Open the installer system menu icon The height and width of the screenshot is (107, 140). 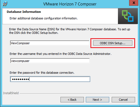pyautogui.click(x=5, y=4)
